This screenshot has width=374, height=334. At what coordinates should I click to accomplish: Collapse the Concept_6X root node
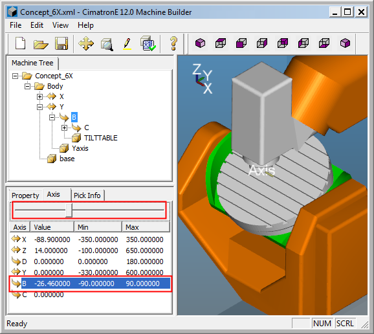point(16,76)
